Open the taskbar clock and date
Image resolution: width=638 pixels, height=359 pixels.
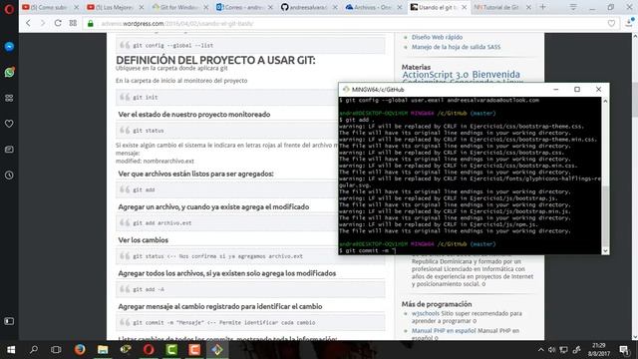click(599, 350)
